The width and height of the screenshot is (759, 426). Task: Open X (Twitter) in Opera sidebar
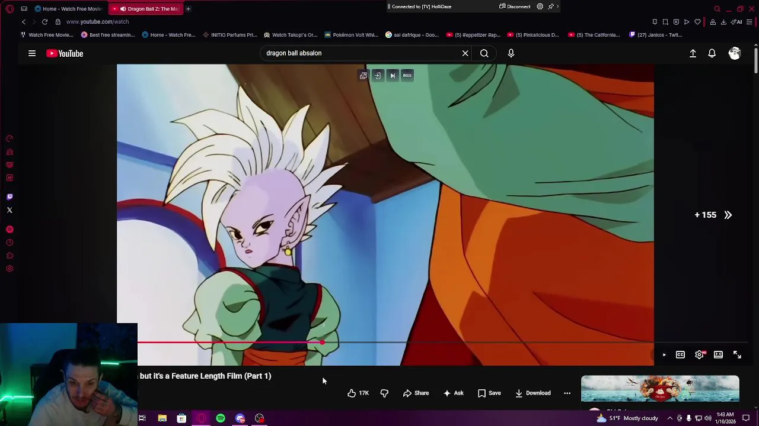pyautogui.click(x=9, y=210)
